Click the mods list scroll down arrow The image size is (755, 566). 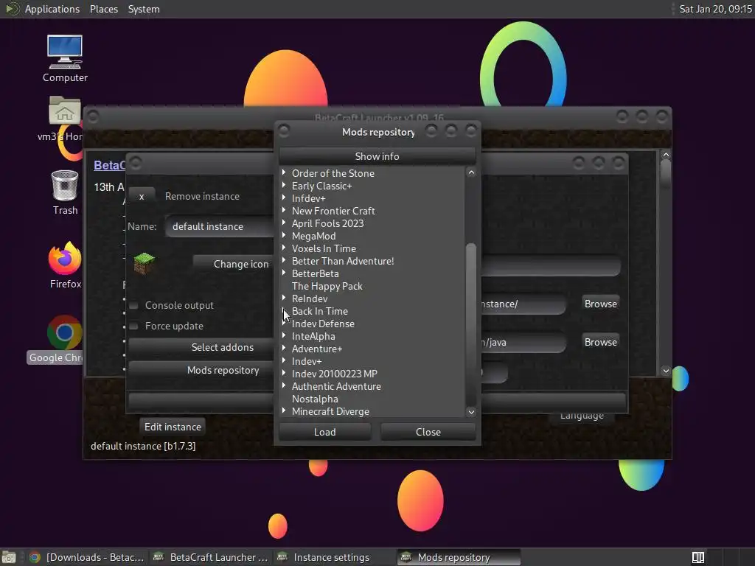click(471, 412)
